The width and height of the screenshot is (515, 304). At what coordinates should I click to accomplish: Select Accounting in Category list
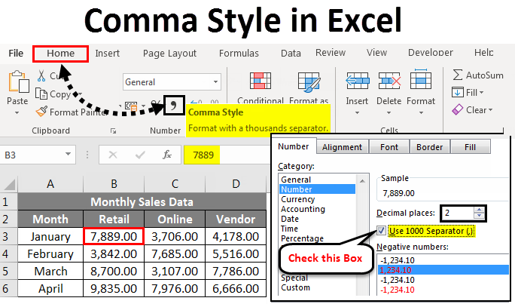(303, 209)
